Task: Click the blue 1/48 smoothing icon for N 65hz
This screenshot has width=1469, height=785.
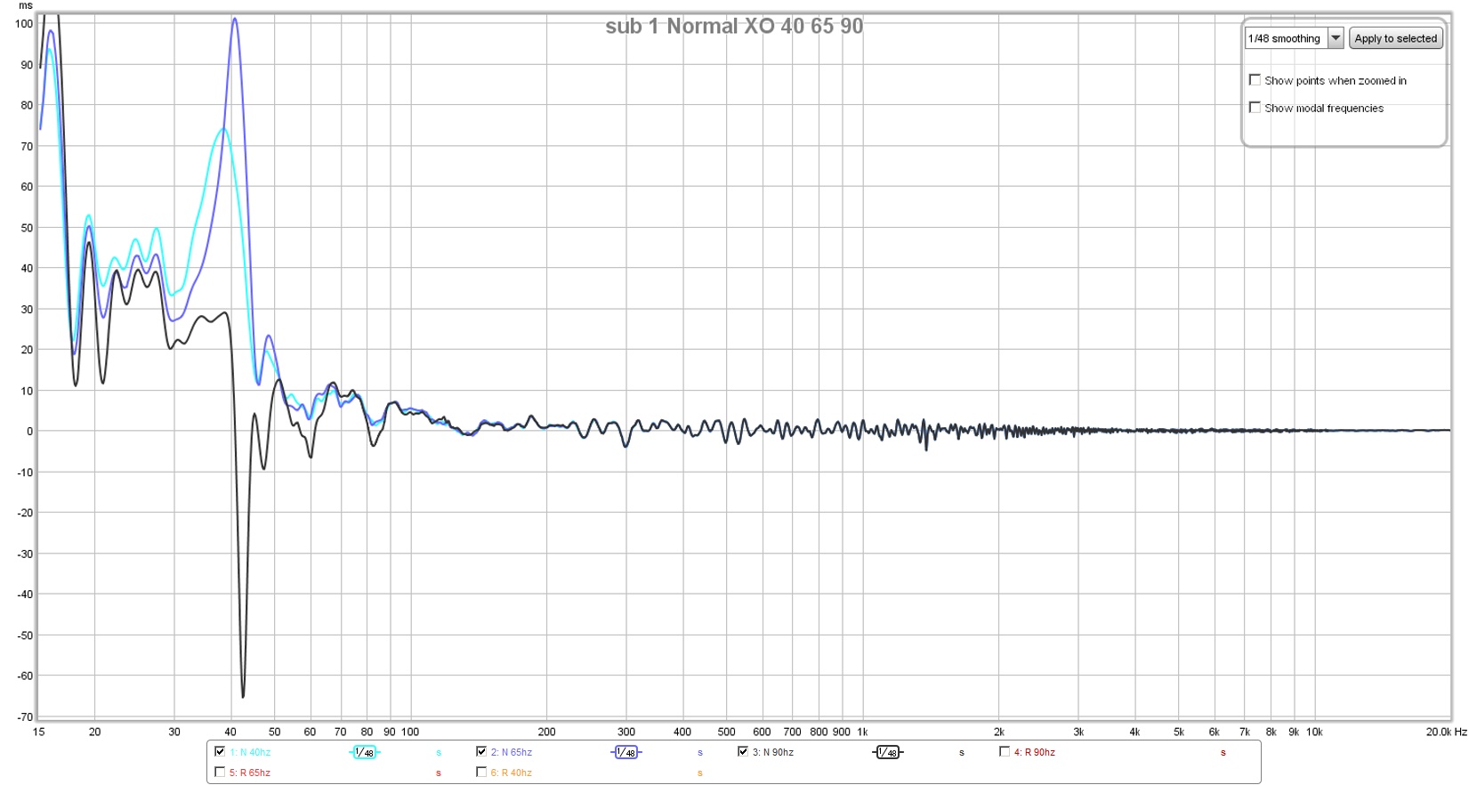Action: [626, 753]
